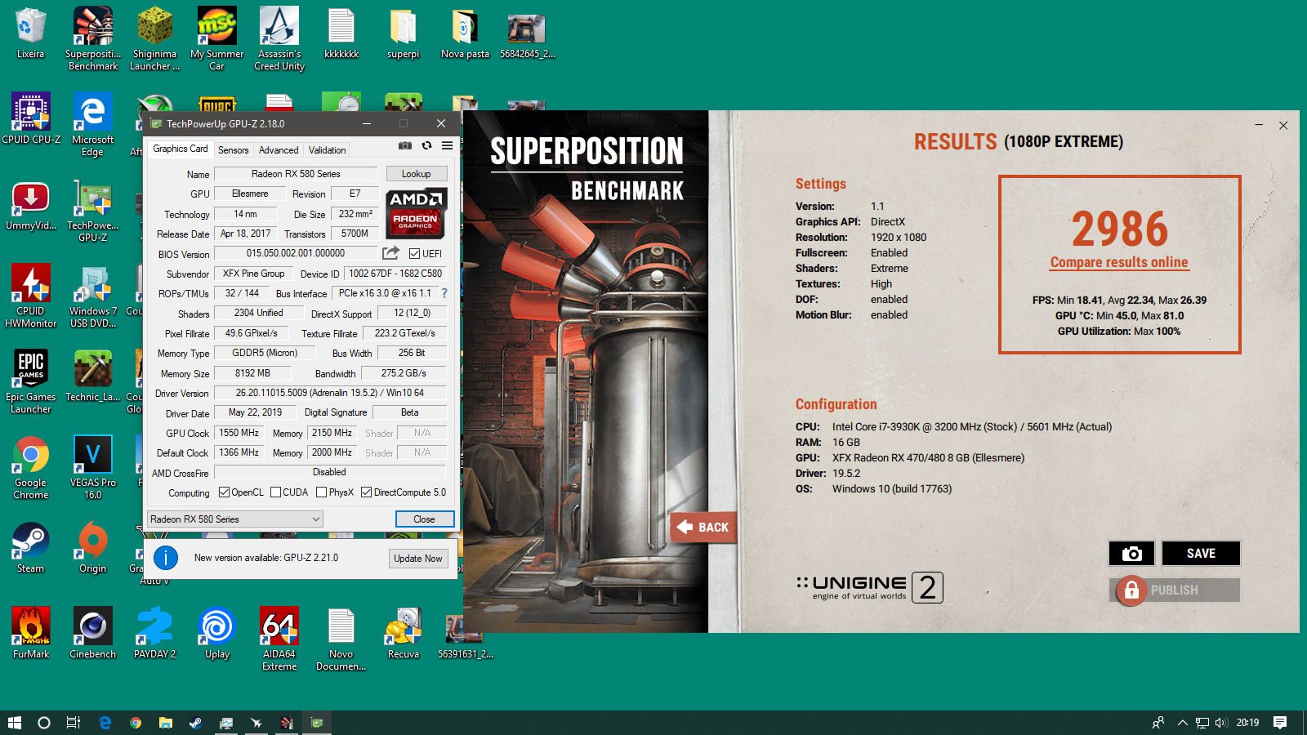1307x735 pixels.
Task: Open Uplay desktop icon
Action: coord(217,633)
